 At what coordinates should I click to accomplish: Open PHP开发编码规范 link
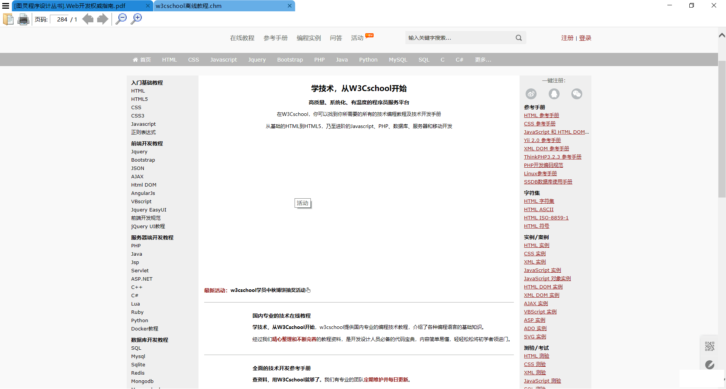pyautogui.click(x=543, y=165)
